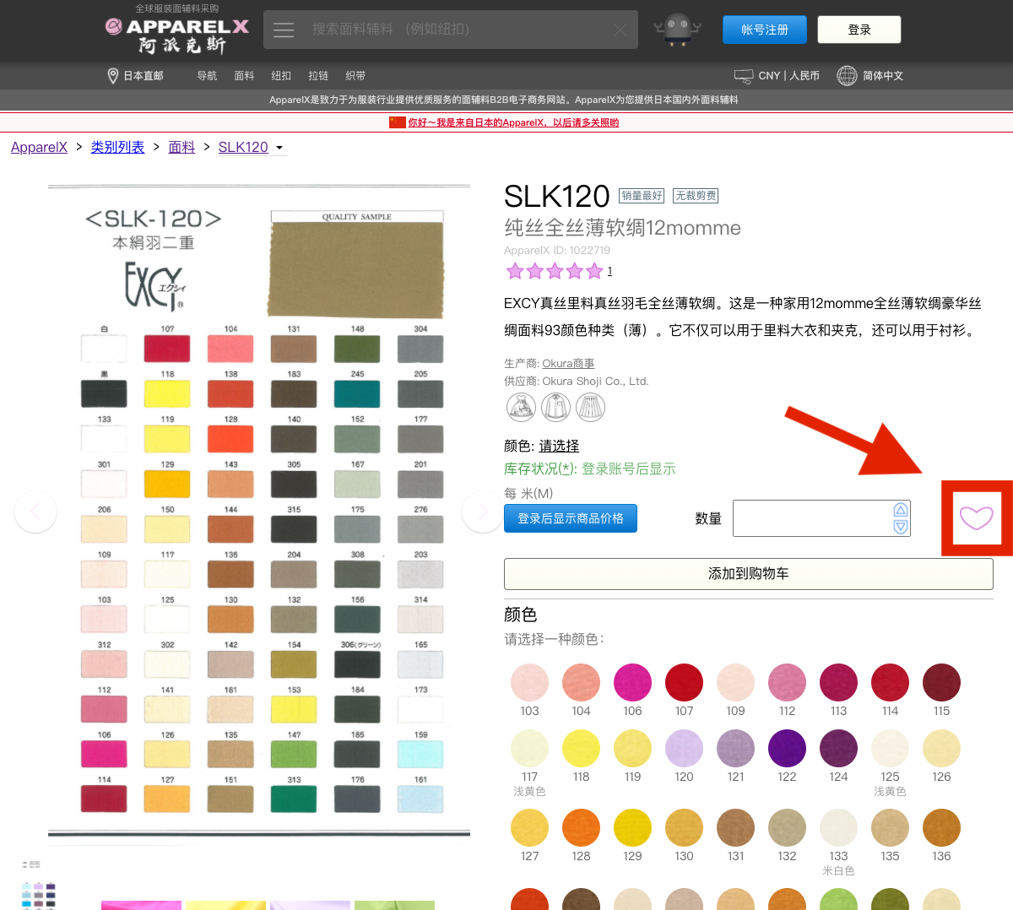Show next product image
The image size is (1013, 910).
click(x=482, y=511)
